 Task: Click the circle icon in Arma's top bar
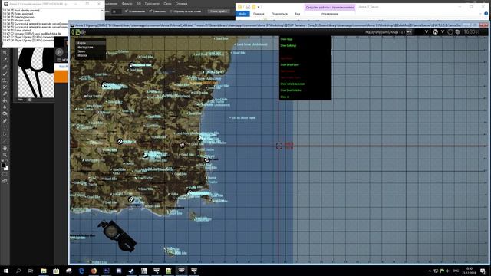click(450, 32)
